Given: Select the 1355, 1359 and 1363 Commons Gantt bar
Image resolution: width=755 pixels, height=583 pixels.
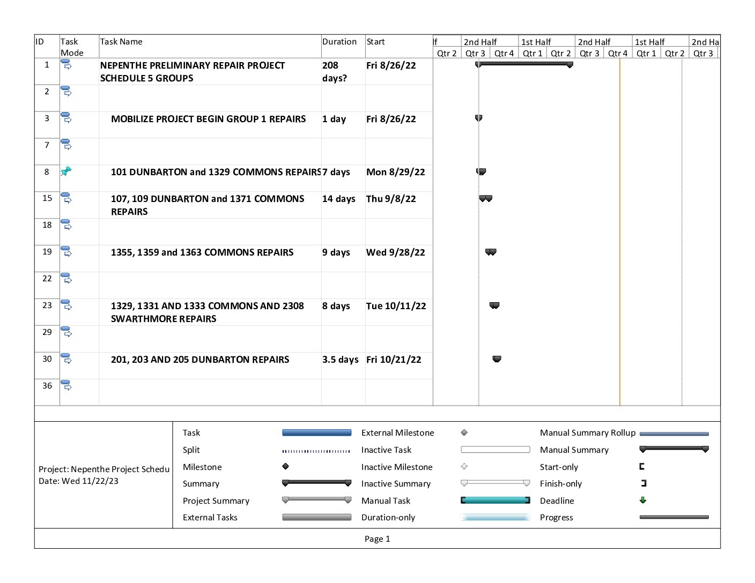Looking at the screenshot, I should coord(491,252).
